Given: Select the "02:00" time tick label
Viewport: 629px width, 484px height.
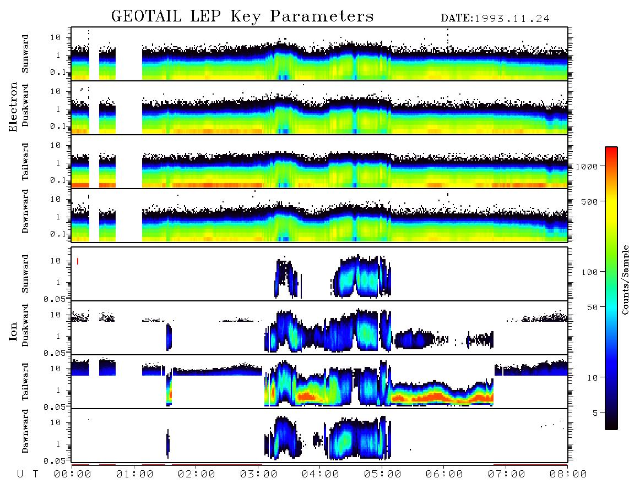Looking at the screenshot, I should tap(197, 474).
